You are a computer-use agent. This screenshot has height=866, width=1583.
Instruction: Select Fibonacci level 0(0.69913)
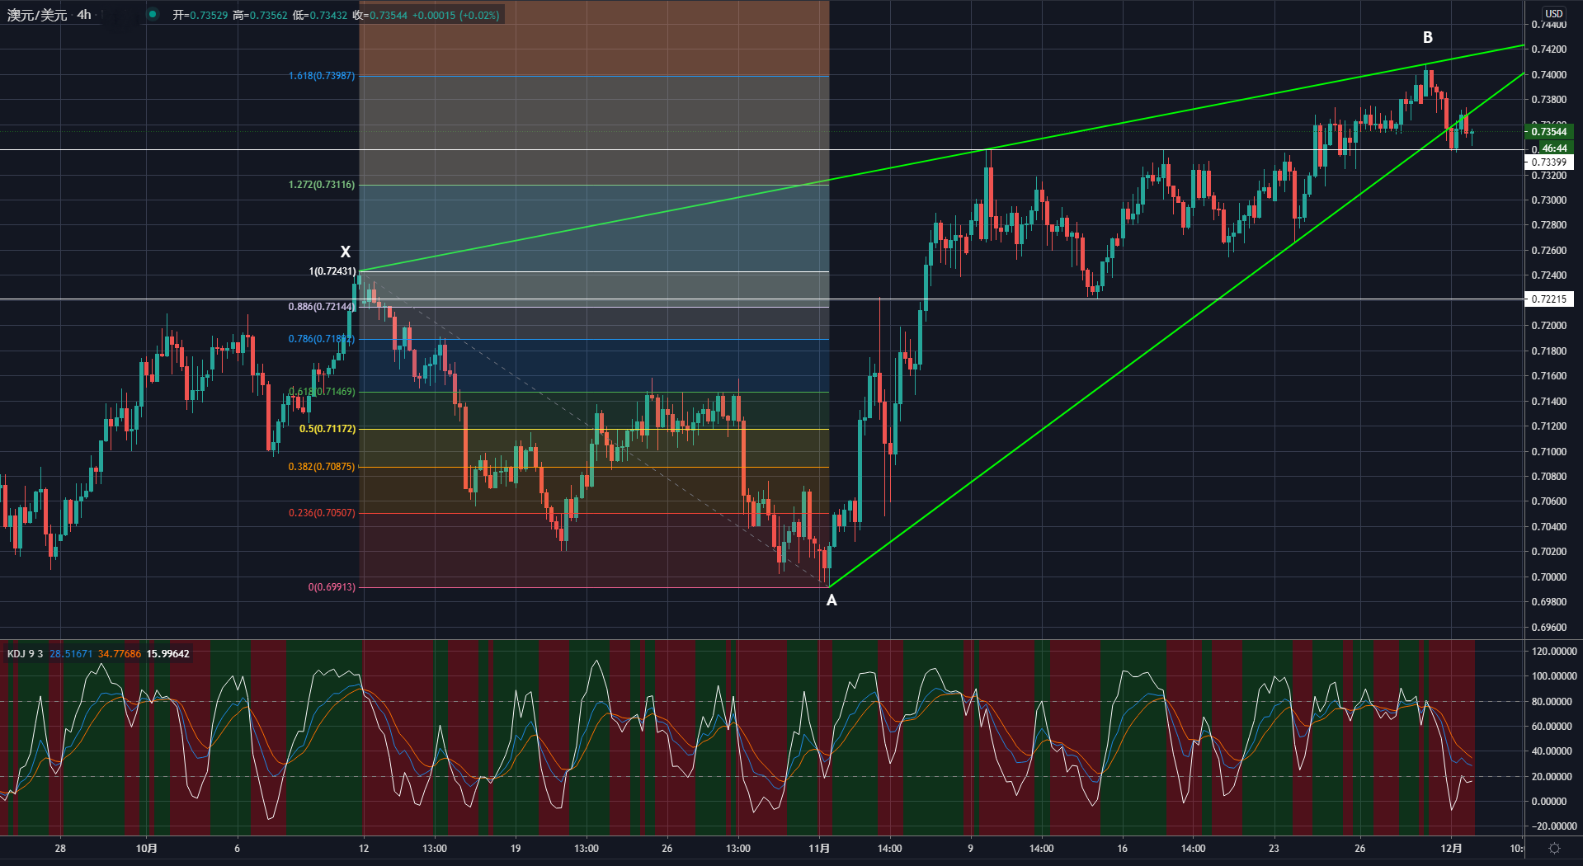click(332, 587)
